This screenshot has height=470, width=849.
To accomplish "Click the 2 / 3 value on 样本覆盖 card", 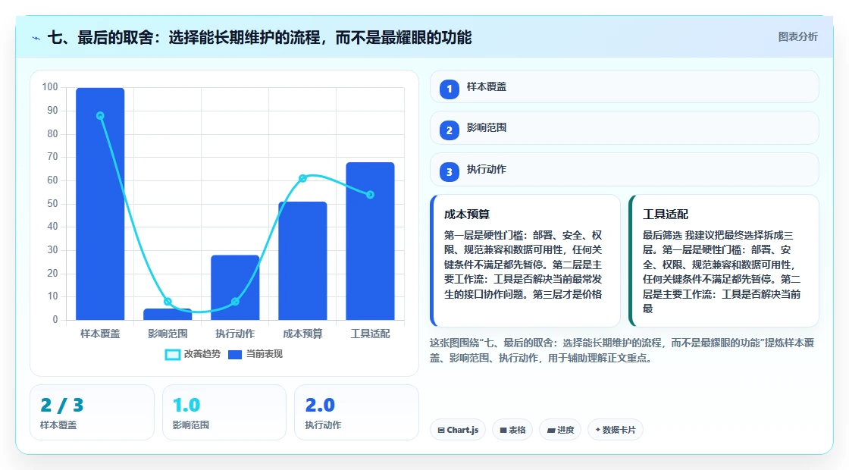I will (x=61, y=405).
